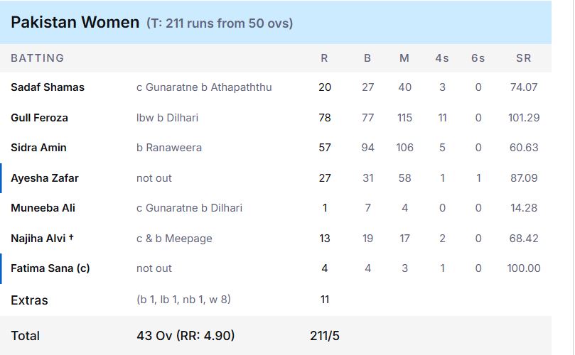Open Ayesha Zafar not-out batter link

coord(45,178)
